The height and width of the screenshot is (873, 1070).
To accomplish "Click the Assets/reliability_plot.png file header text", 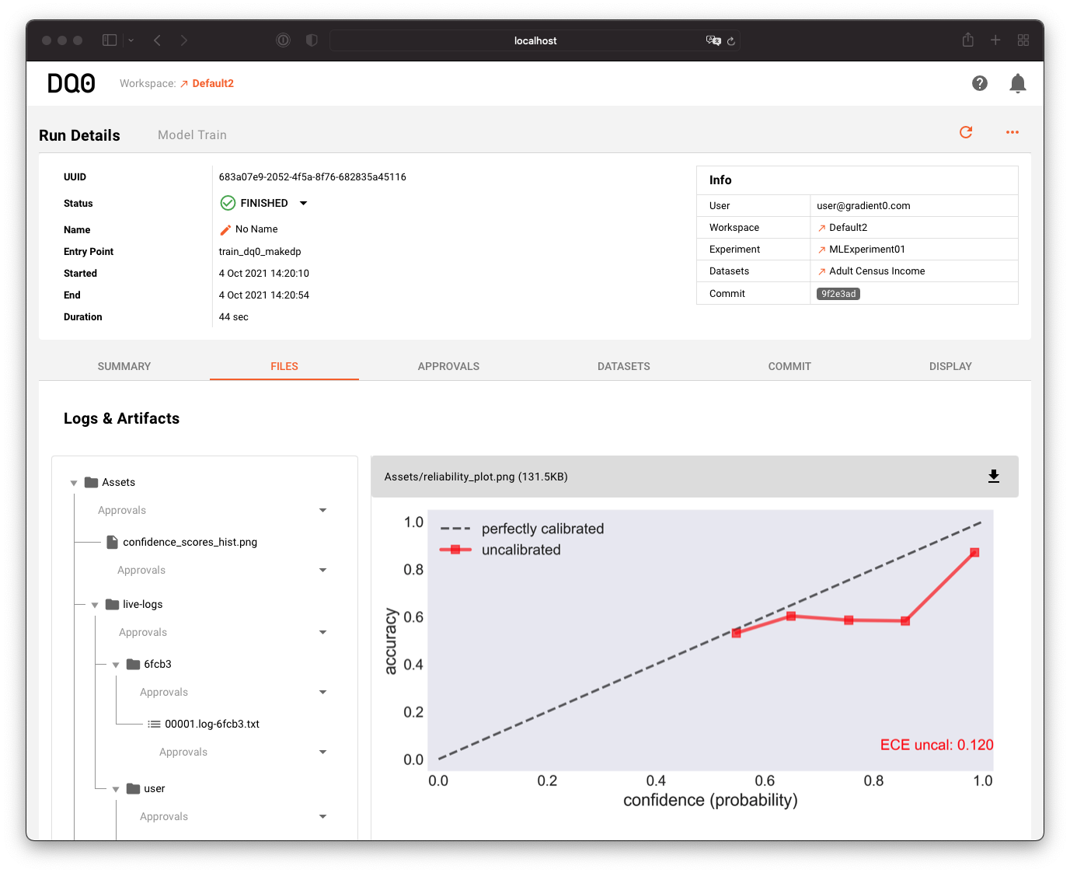I will [x=476, y=477].
